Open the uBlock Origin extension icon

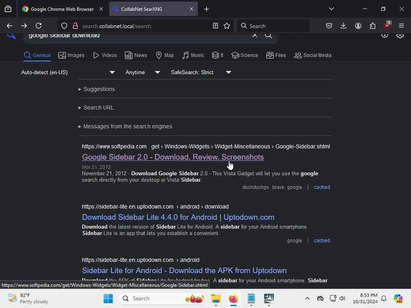[x=387, y=25]
